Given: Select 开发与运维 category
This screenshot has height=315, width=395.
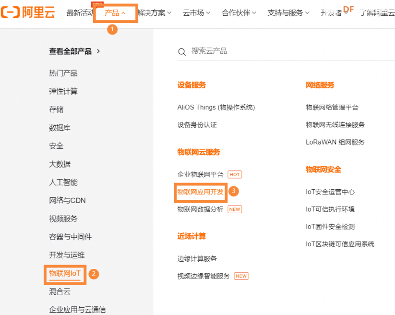Looking at the screenshot, I should point(67,255).
